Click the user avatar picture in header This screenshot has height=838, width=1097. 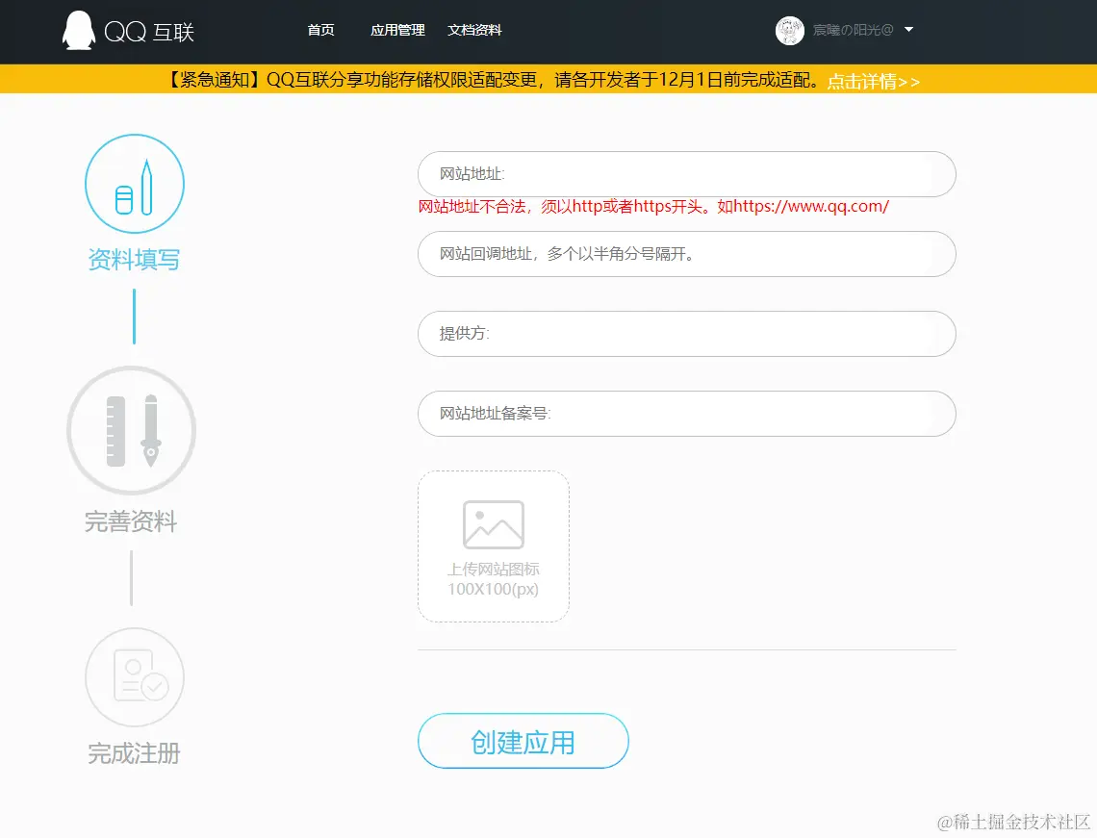[x=790, y=31]
